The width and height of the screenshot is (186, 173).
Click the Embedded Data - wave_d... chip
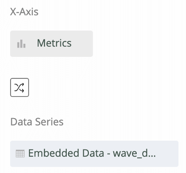(x=94, y=154)
